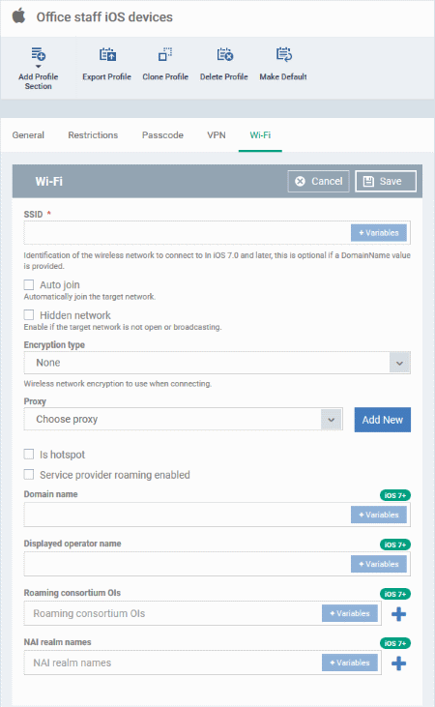
Task: Cancel the Wi-Fi section edits
Action: click(319, 181)
